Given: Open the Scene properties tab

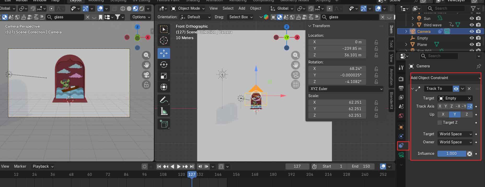Looking at the screenshot, I should pyautogui.click(x=401, y=106).
